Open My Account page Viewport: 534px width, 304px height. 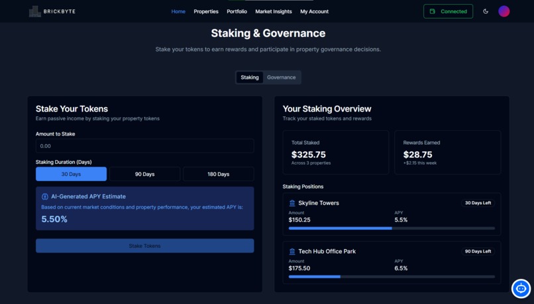(x=314, y=11)
